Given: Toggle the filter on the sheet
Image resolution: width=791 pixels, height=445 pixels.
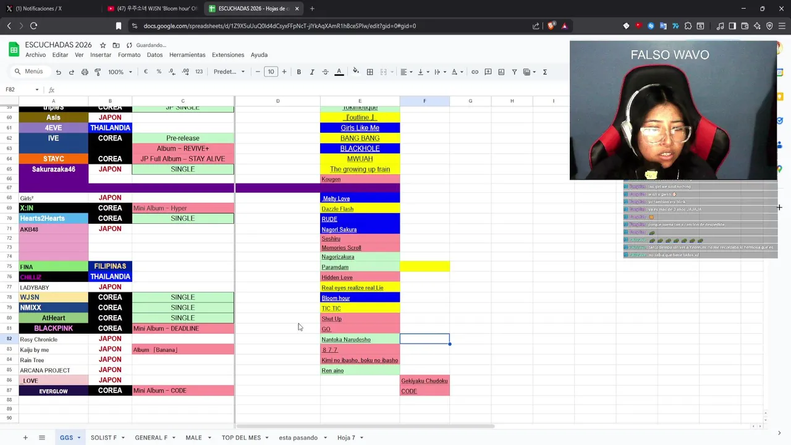Looking at the screenshot, I should [x=514, y=72].
